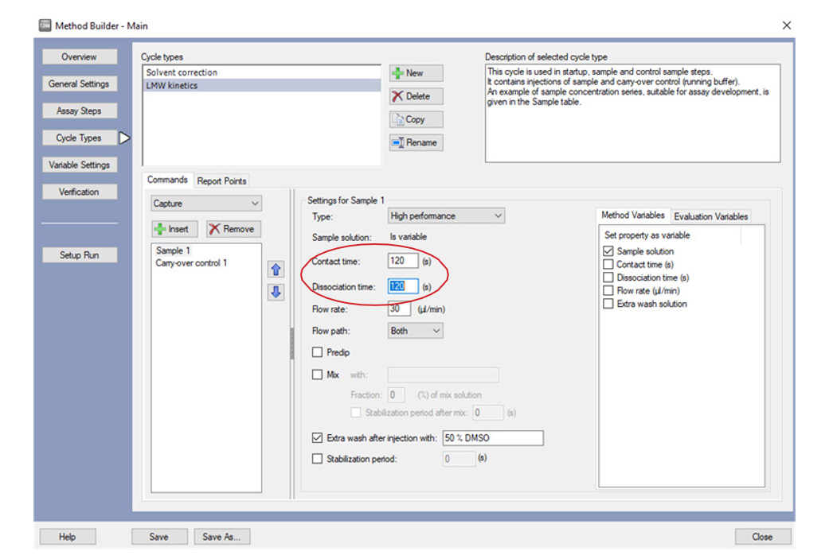833x559 pixels.
Task: Move command up with blue arrow
Action: click(x=276, y=270)
